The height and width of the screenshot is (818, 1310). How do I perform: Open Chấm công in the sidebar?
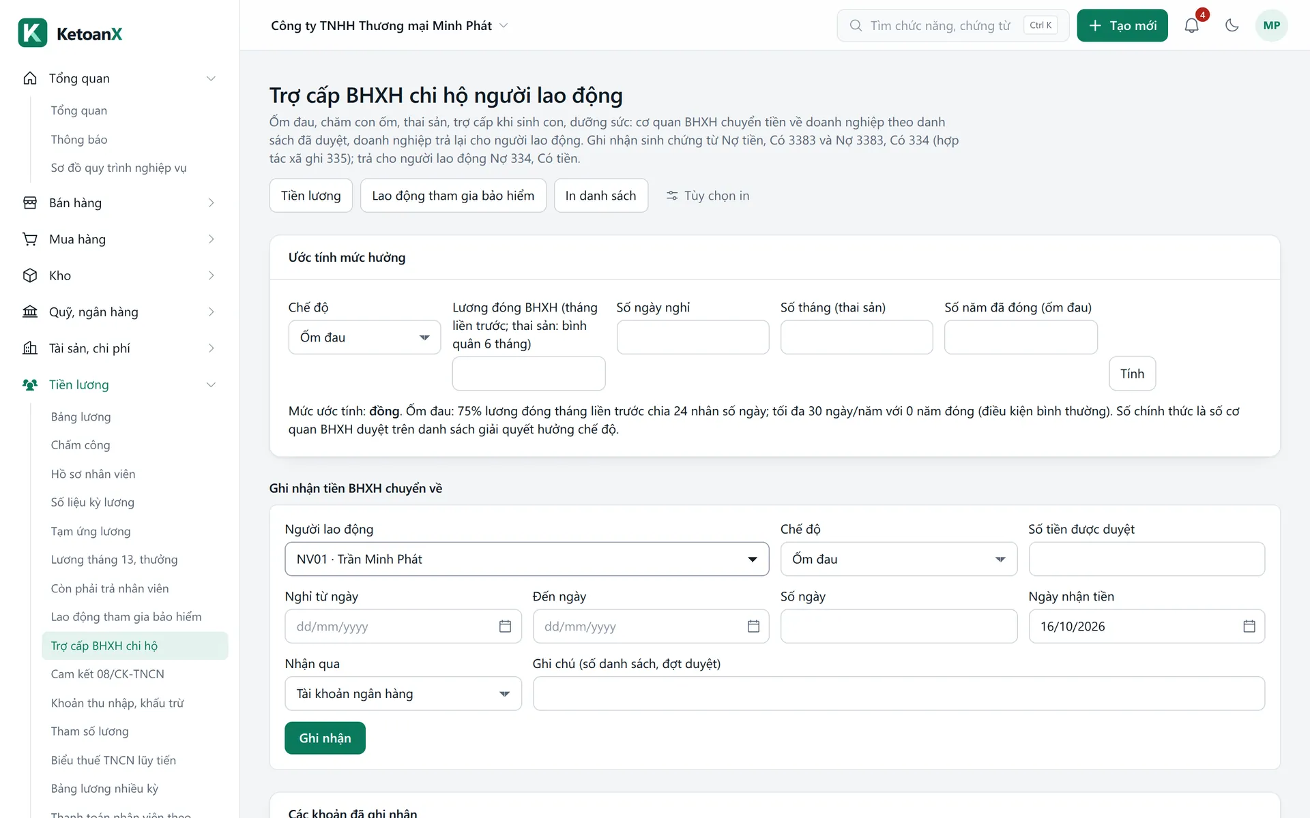[x=81, y=445]
